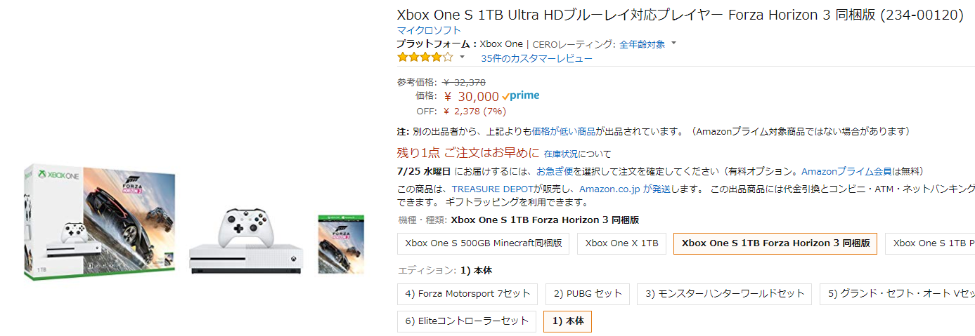Click the star rating icons
Screen dimensions: 975x336
pyautogui.click(x=425, y=58)
